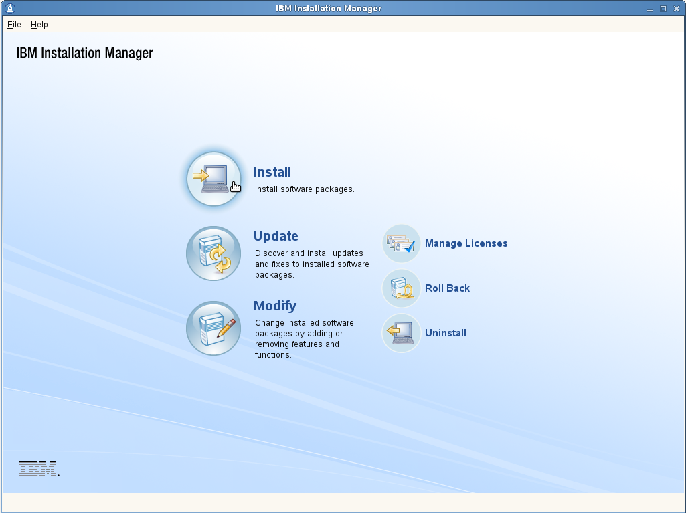This screenshot has width=686, height=513.
Task: Open the Manage Licenses link
Action: 466,243
